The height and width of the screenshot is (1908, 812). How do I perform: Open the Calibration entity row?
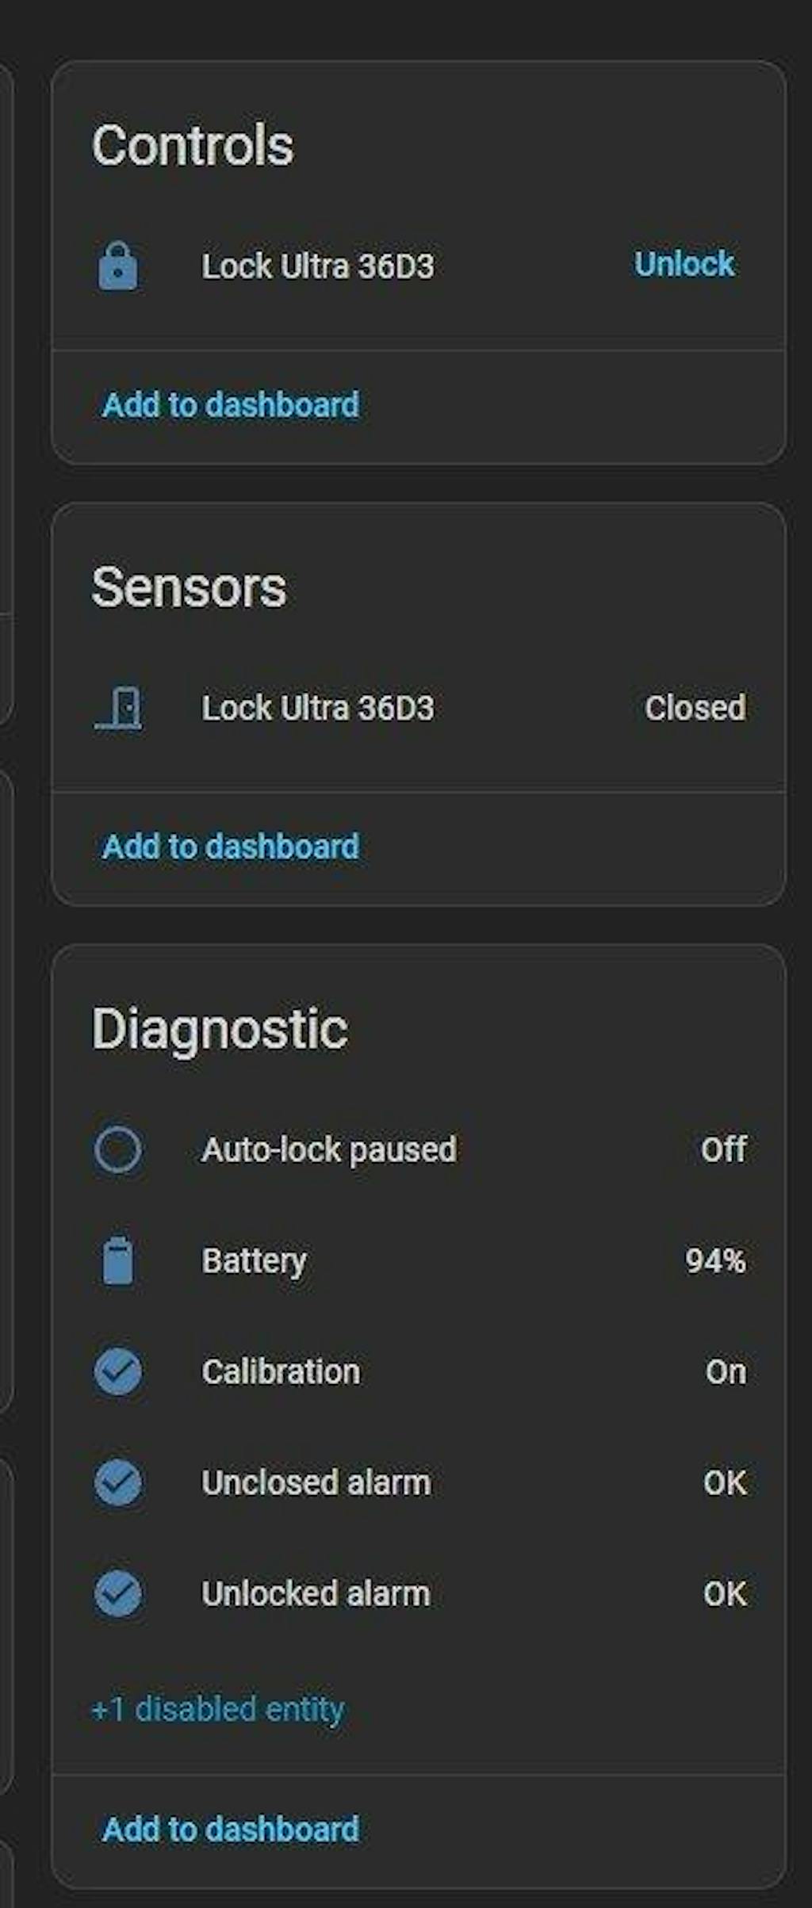pos(281,1371)
